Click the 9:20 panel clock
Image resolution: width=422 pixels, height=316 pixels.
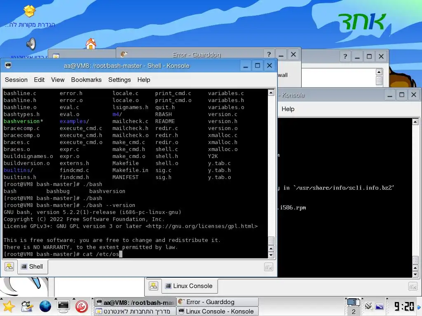(404, 307)
